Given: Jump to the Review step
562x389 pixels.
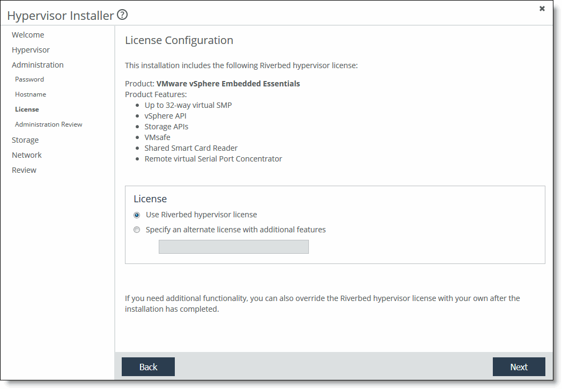Looking at the screenshot, I should pyautogui.click(x=24, y=170).
